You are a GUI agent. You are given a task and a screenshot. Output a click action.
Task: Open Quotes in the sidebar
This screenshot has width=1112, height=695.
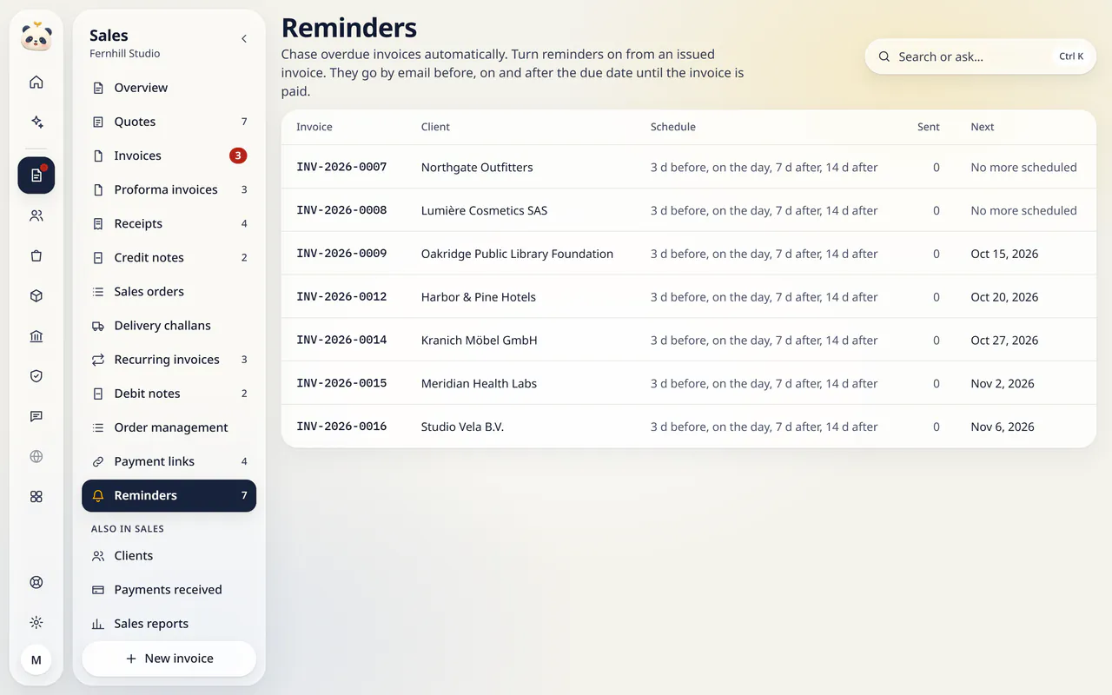[169, 122]
